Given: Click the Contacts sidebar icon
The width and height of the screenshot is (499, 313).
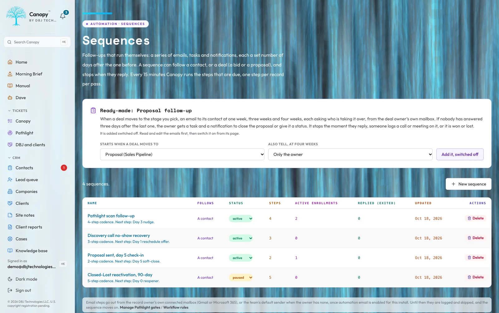Looking at the screenshot, I should [x=10, y=168].
